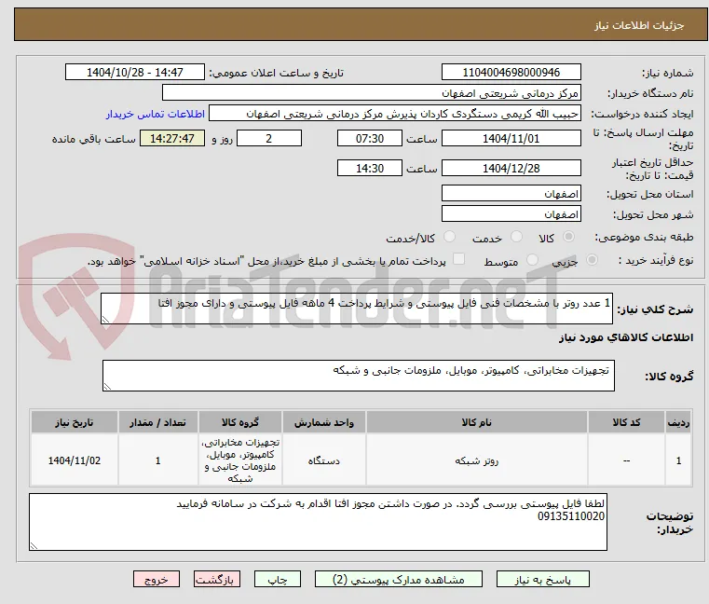Click the price validity date 1404/12/28
The height and width of the screenshot is (604, 709).
[x=511, y=169]
